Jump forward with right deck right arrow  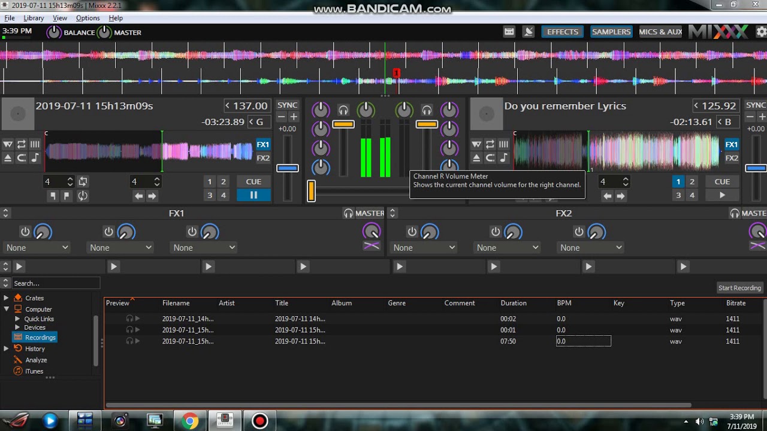point(621,196)
